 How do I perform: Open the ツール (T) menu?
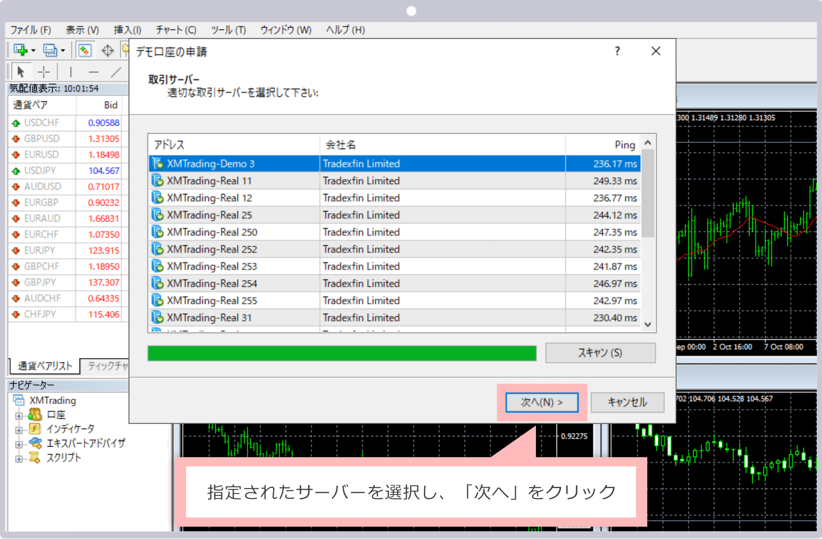[228, 30]
